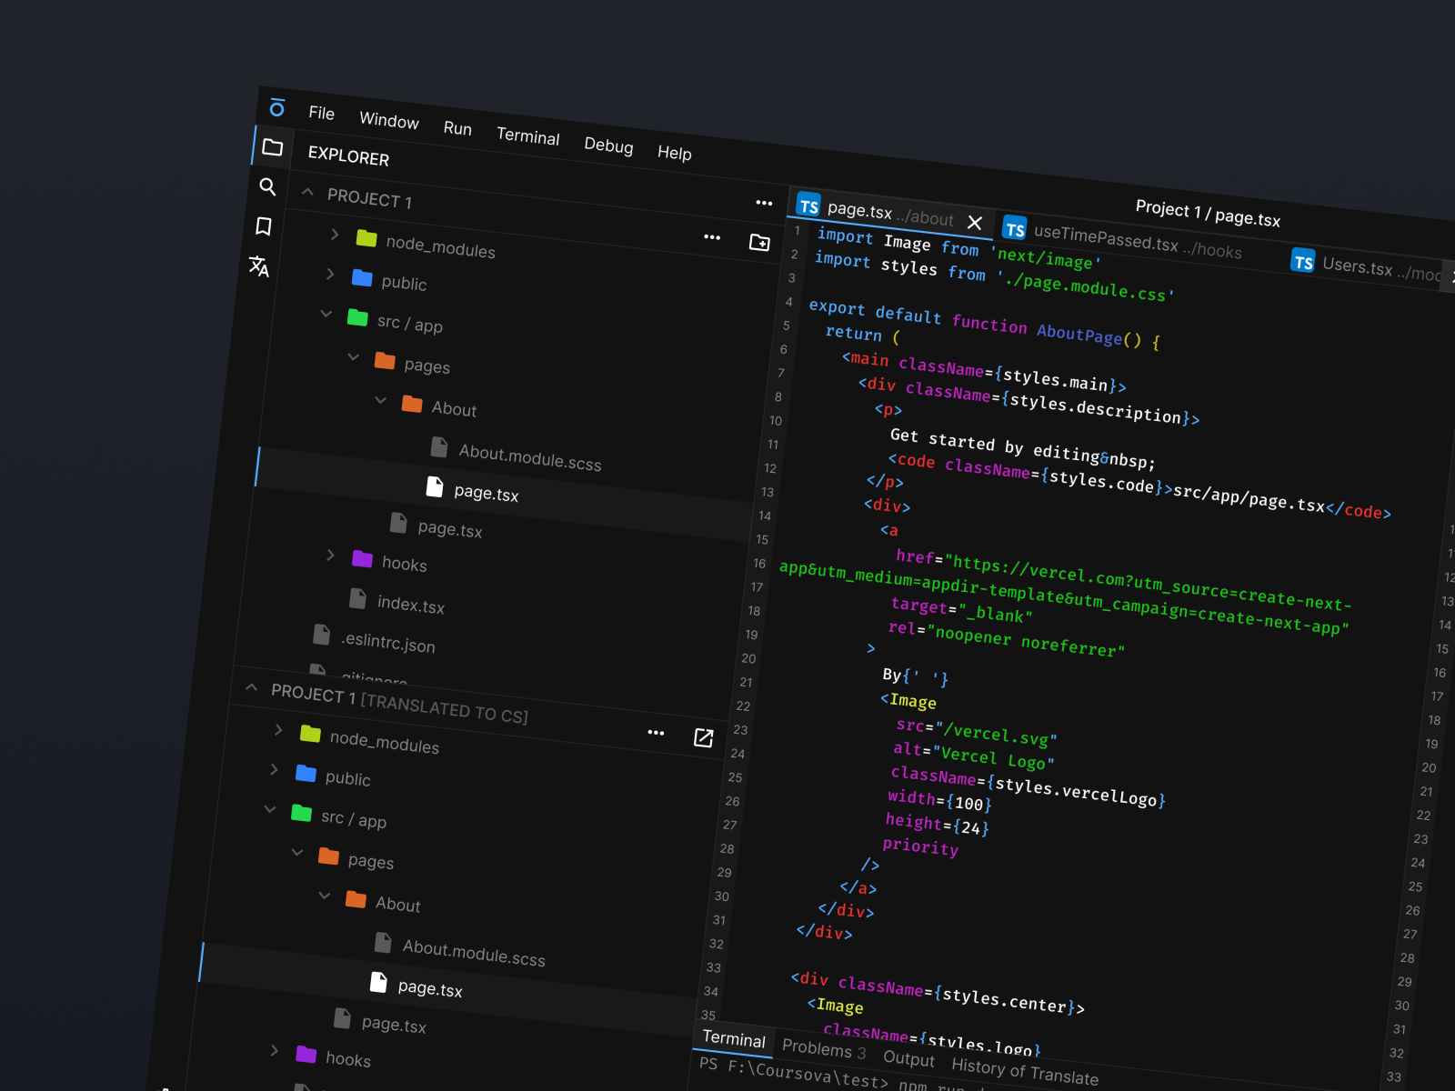The width and height of the screenshot is (1455, 1091).
Task: Select the Problems tab in bottom panel
Action: (824, 1049)
